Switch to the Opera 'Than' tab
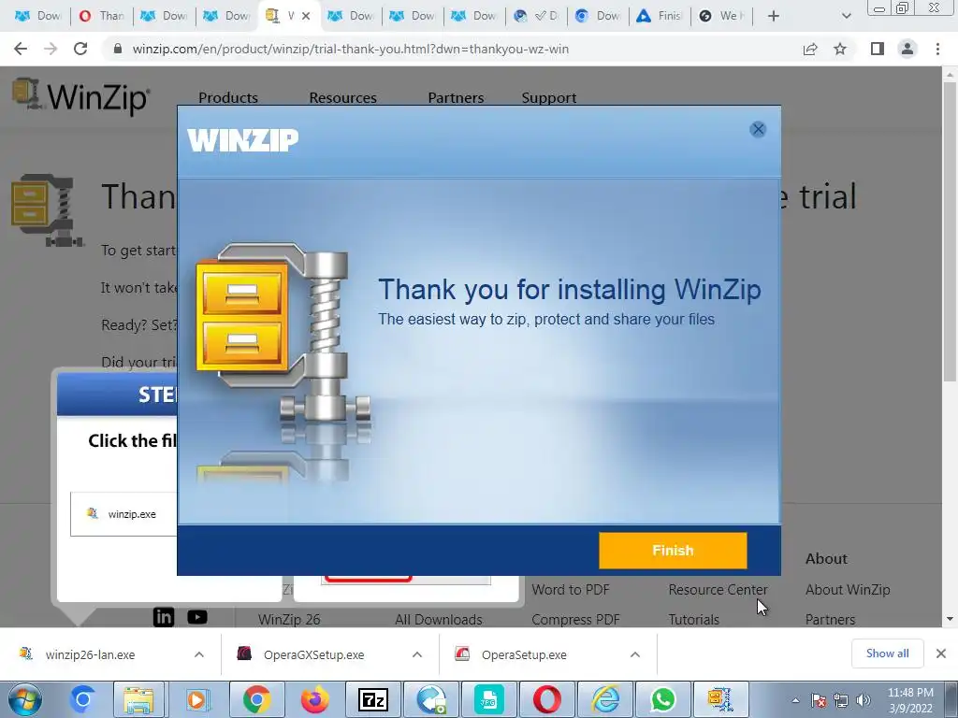 tap(101, 16)
